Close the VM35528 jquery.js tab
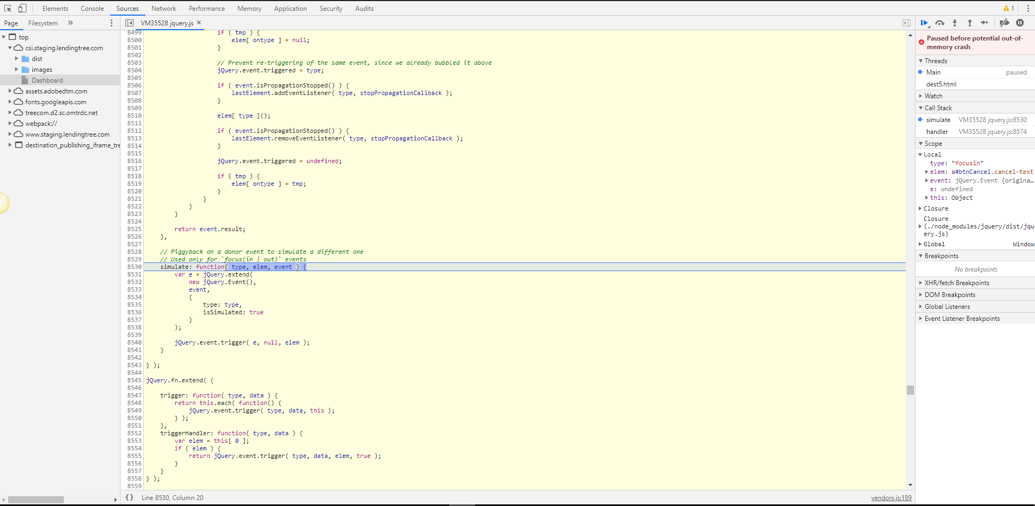This screenshot has height=506, width=1035. click(199, 23)
